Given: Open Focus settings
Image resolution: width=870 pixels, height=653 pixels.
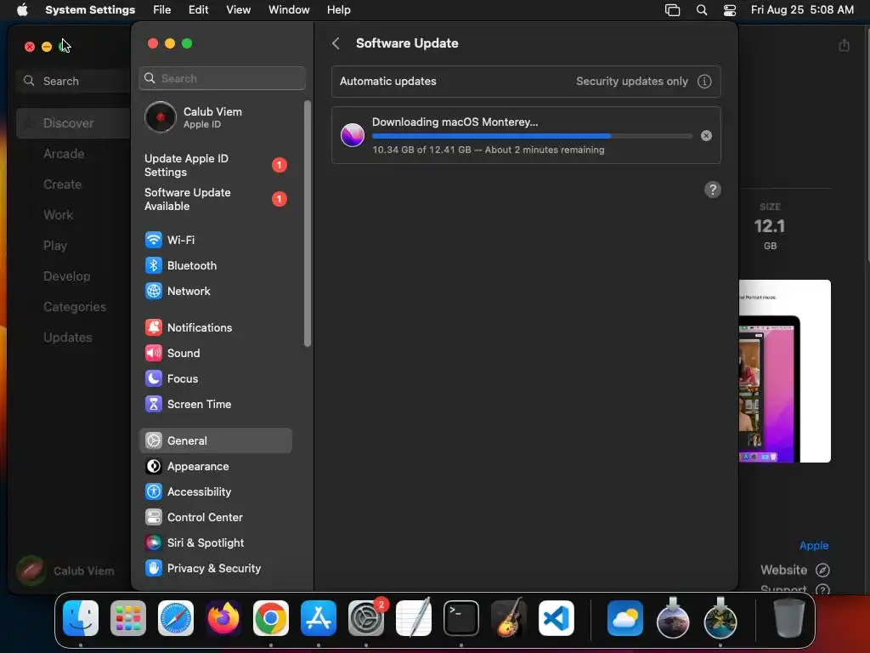Looking at the screenshot, I should coord(215,378).
